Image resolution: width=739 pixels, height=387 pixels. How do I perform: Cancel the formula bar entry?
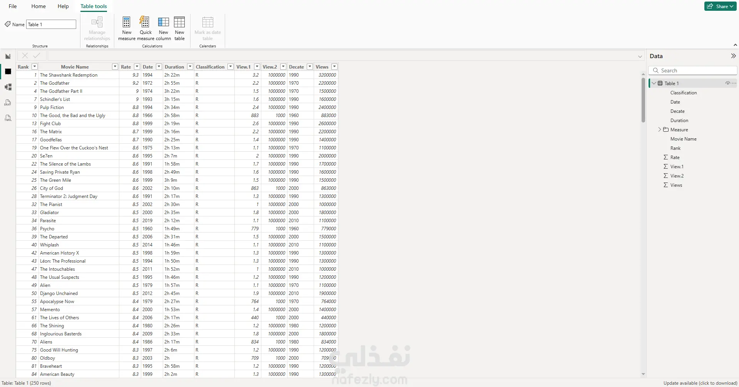coord(25,55)
